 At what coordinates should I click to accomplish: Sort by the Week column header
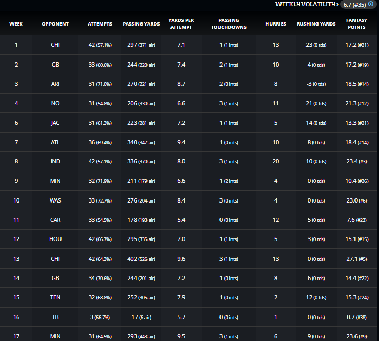click(x=16, y=24)
